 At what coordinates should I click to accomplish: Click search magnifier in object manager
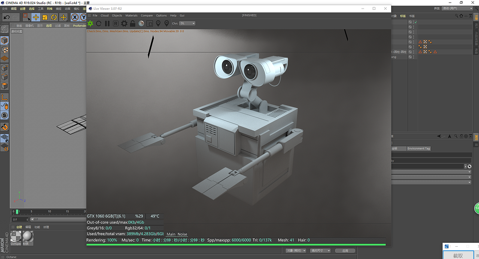457,16
